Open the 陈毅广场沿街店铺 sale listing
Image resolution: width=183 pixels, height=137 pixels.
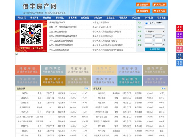coord(25,121)
